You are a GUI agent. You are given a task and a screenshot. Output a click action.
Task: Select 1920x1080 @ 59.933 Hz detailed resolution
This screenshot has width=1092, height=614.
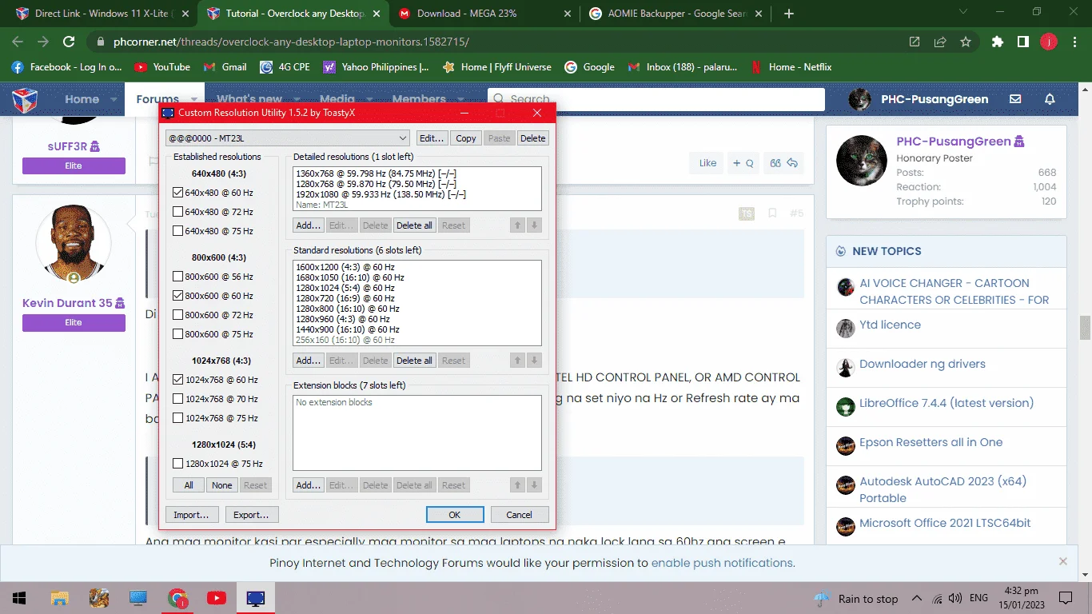click(x=381, y=194)
